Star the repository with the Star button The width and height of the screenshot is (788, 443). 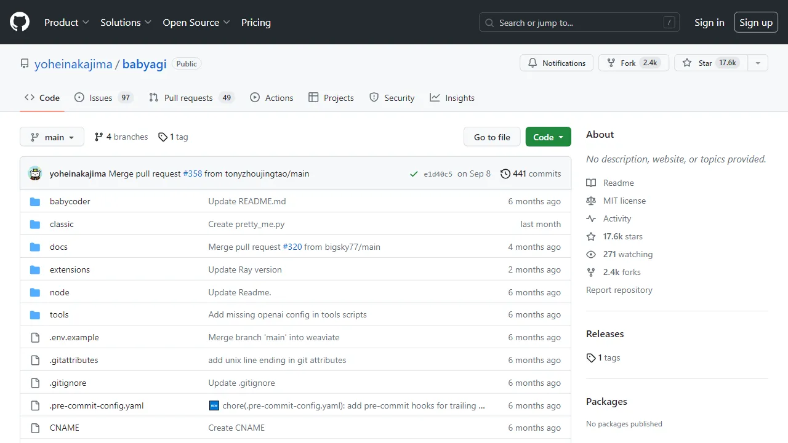(x=711, y=63)
